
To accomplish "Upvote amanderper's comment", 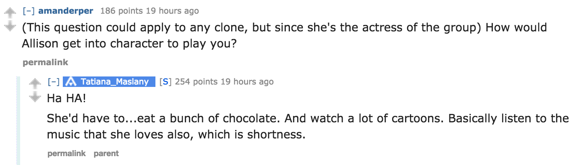I will coord(9,13).
